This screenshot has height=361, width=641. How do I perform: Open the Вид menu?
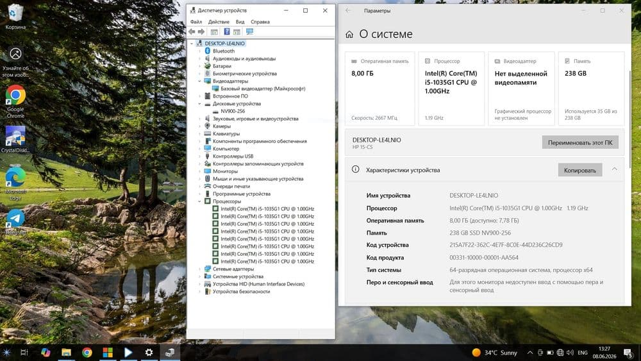240,22
